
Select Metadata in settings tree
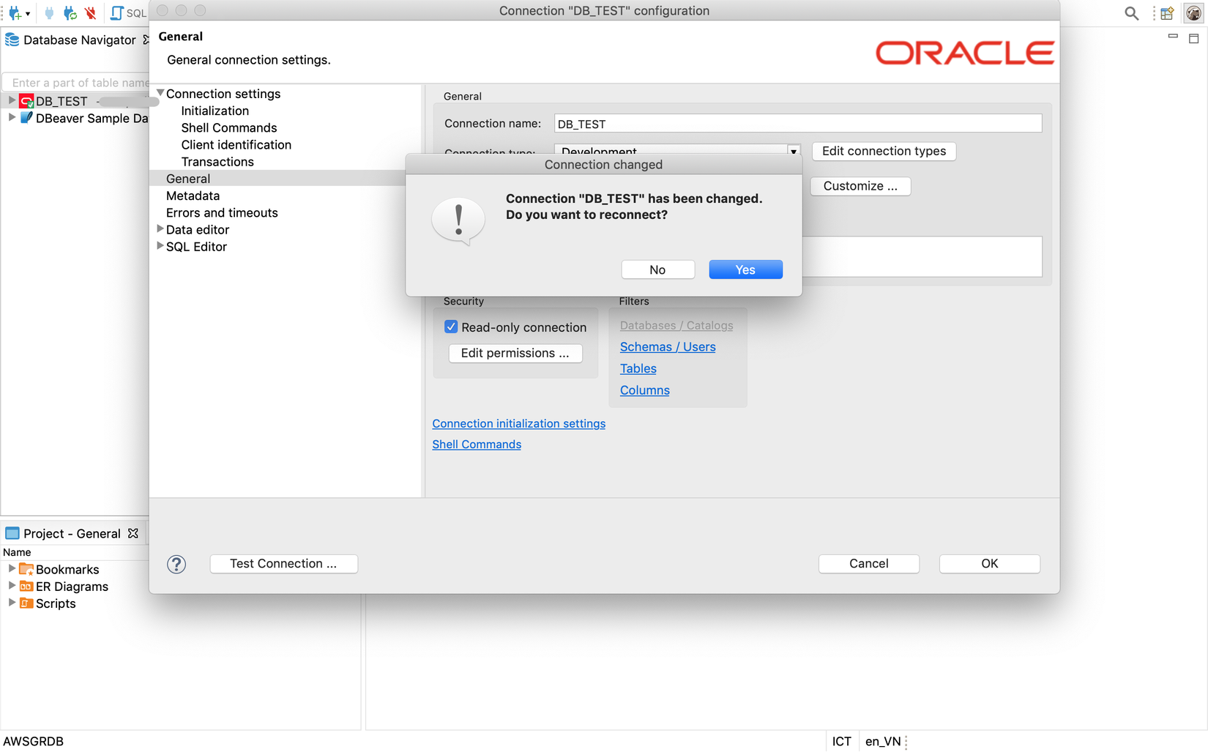click(x=193, y=196)
